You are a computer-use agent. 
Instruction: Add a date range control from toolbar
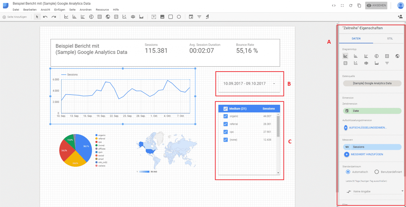pyautogui.click(x=191, y=17)
